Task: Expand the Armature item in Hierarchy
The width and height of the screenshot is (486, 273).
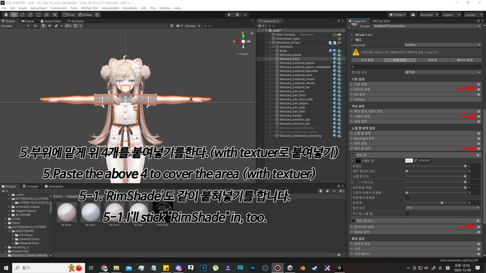Action: click(274, 46)
